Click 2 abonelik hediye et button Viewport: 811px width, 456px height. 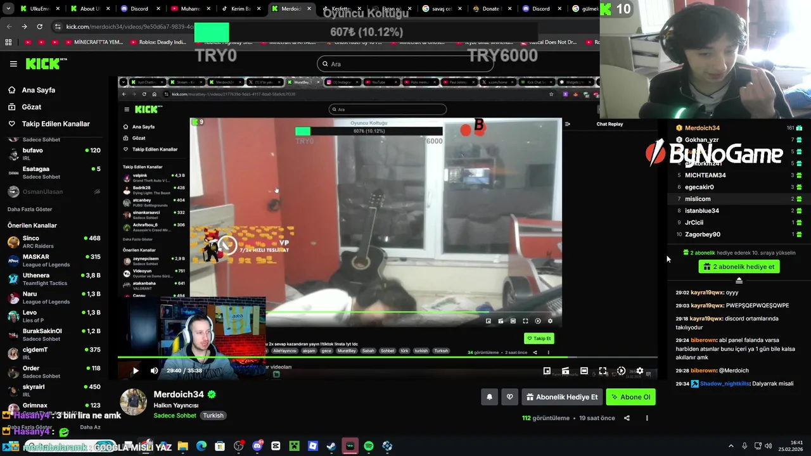[x=739, y=267]
